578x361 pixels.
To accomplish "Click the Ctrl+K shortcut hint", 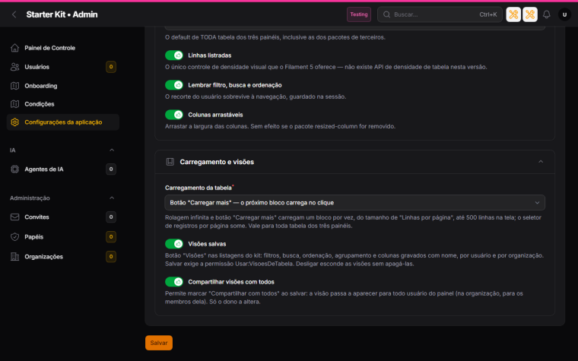I will pyautogui.click(x=488, y=14).
